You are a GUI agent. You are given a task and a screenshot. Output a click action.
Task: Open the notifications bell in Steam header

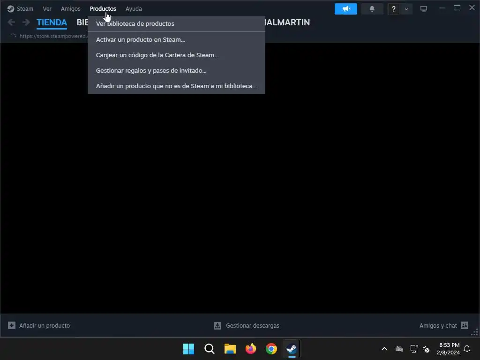pyautogui.click(x=372, y=9)
